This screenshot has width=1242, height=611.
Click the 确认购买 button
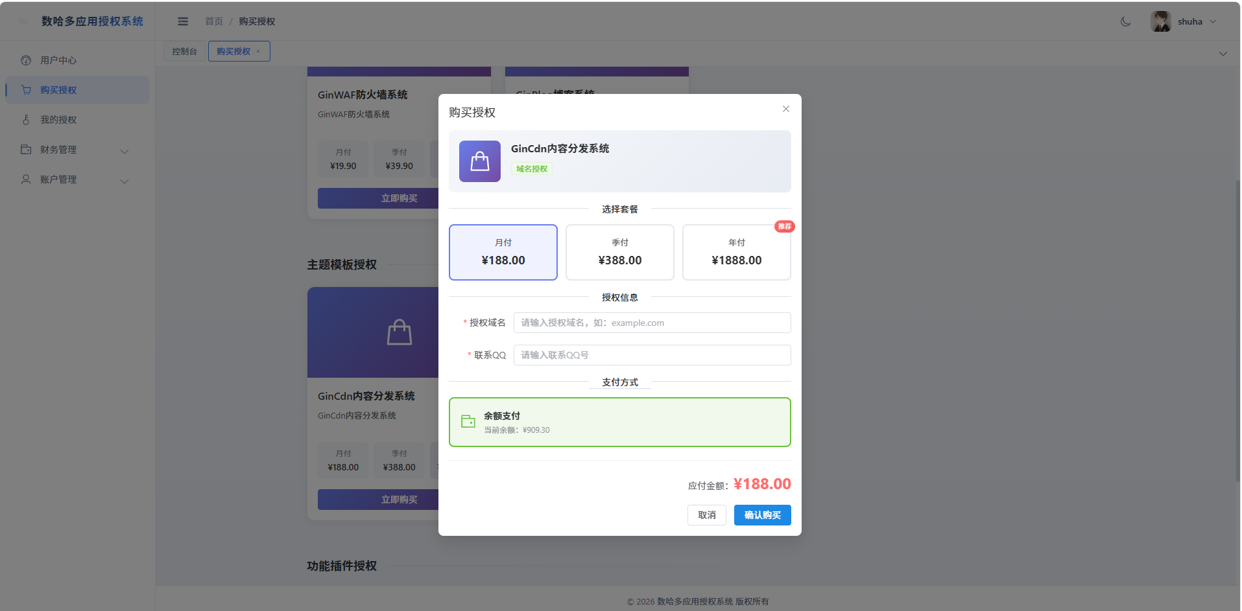pos(763,515)
